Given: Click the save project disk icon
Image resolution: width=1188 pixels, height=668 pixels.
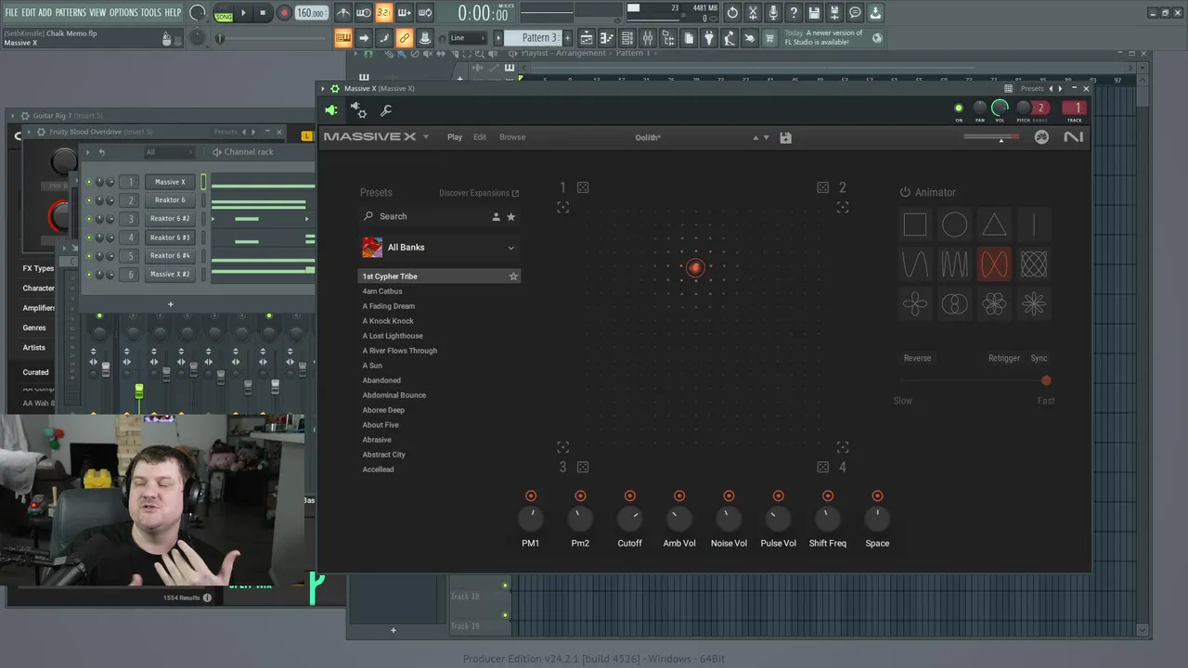Looking at the screenshot, I should pyautogui.click(x=814, y=13).
